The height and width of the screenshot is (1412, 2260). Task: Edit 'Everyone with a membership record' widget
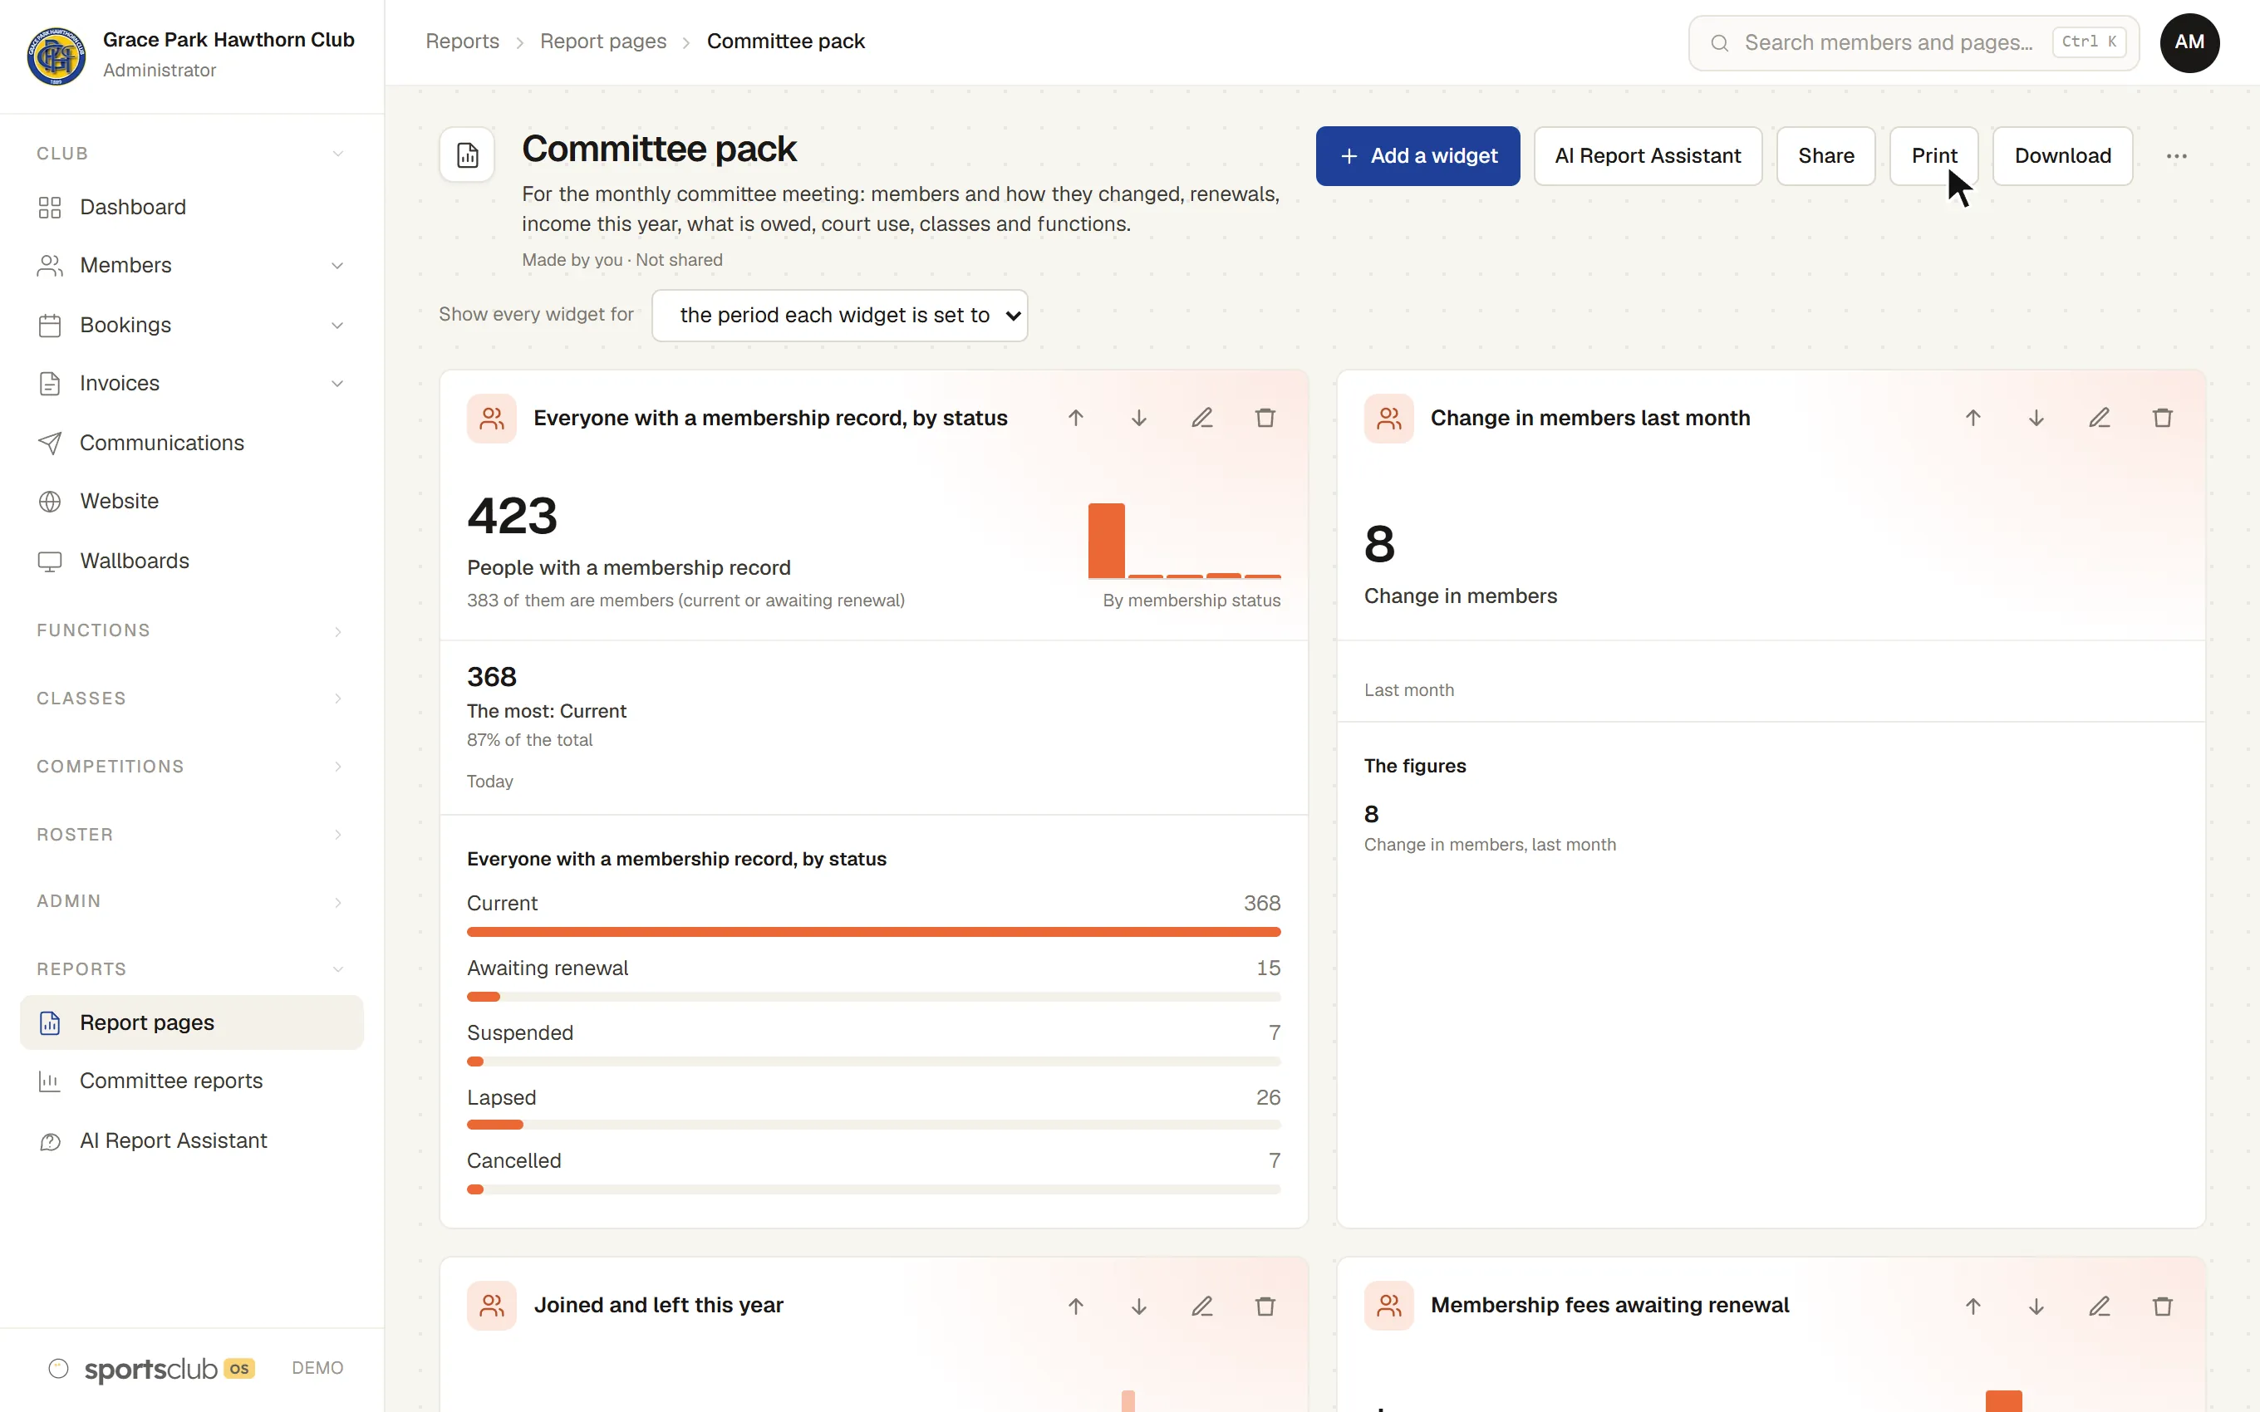(1202, 418)
